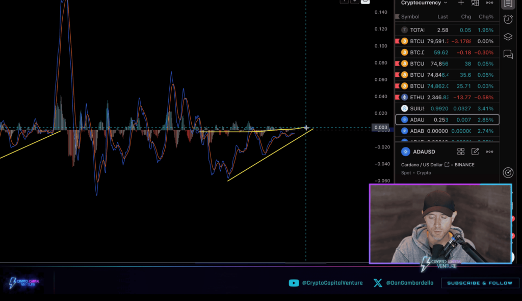
Task: Click the presenter webcam video thumbnail
Action: pyautogui.click(x=440, y=224)
